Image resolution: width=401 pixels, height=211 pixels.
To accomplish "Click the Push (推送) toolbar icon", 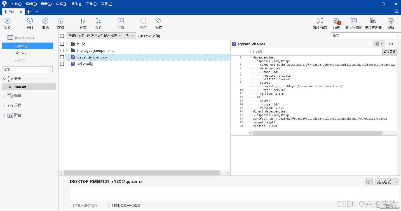I will click(45, 21).
